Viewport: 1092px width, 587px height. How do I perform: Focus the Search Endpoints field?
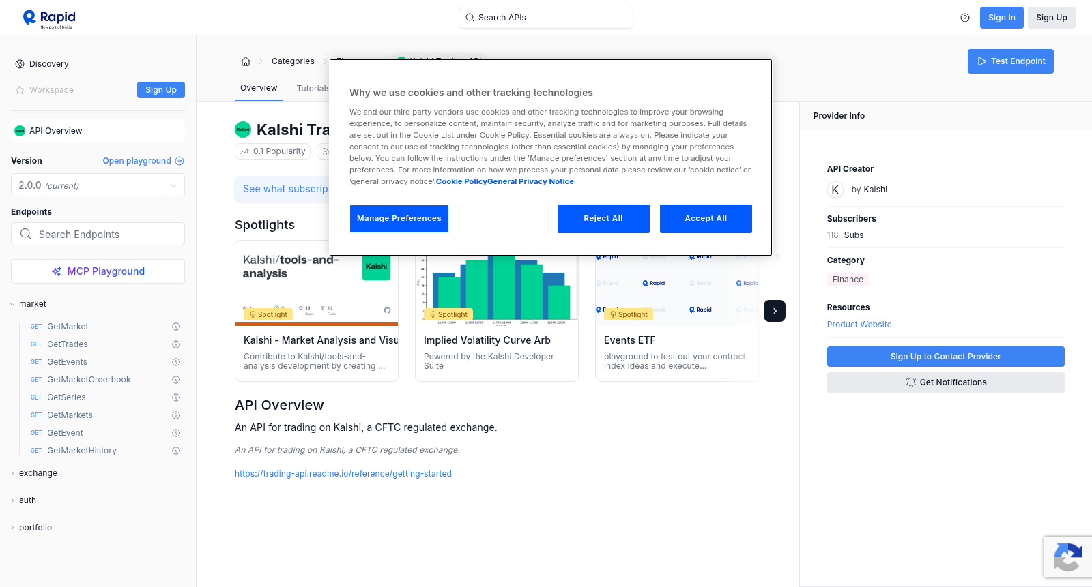tap(98, 234)
